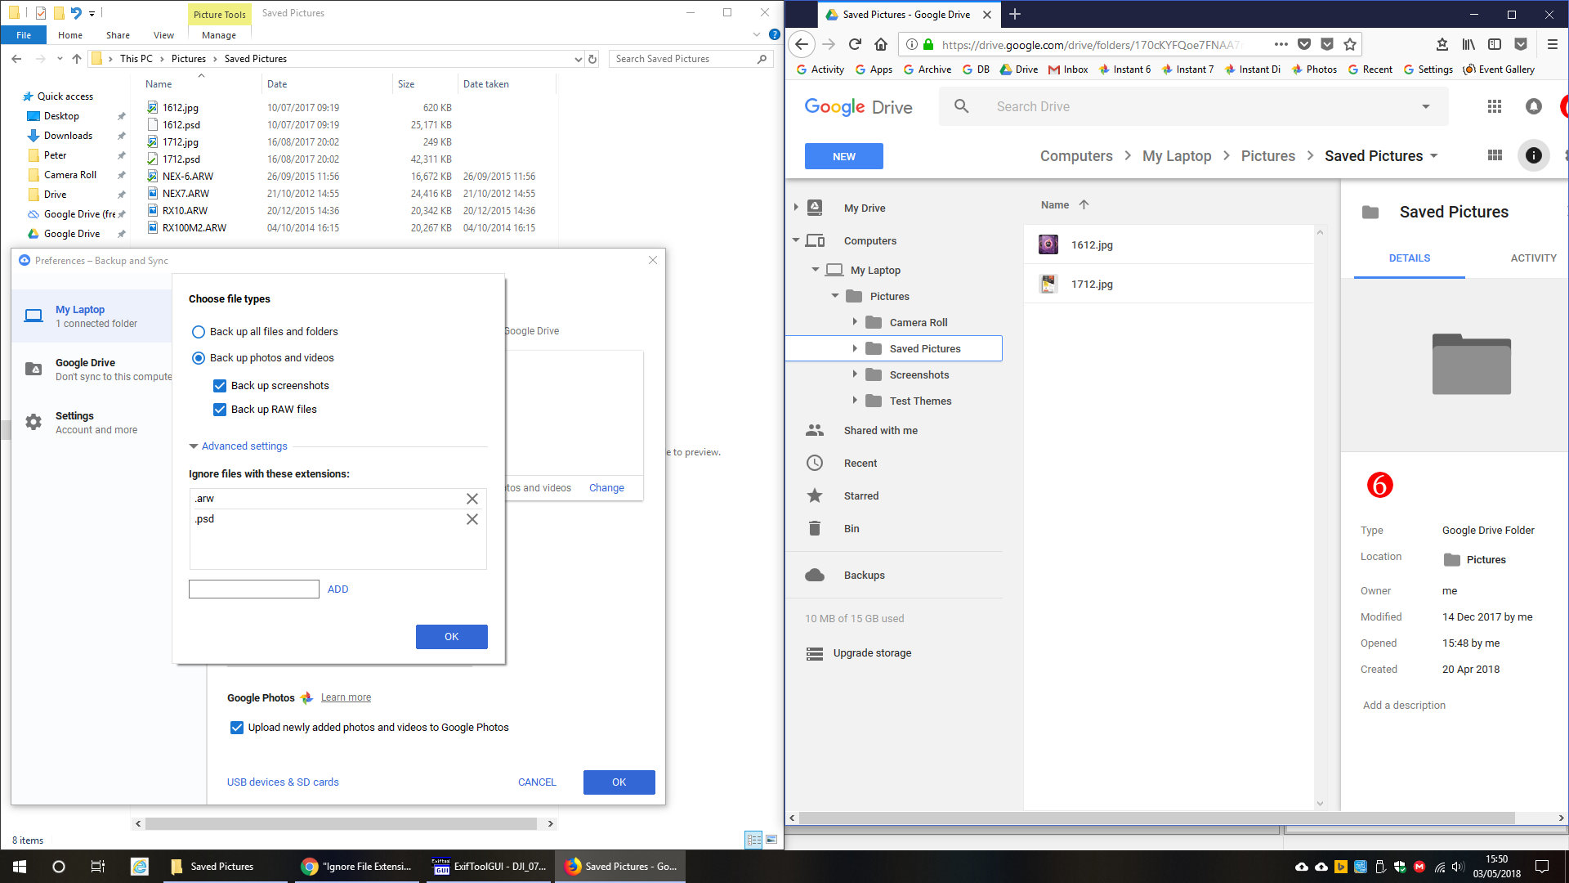Switch to the ACTIVITY tab
Viewport: 1569px width, 883px height.
[1532, 258]
